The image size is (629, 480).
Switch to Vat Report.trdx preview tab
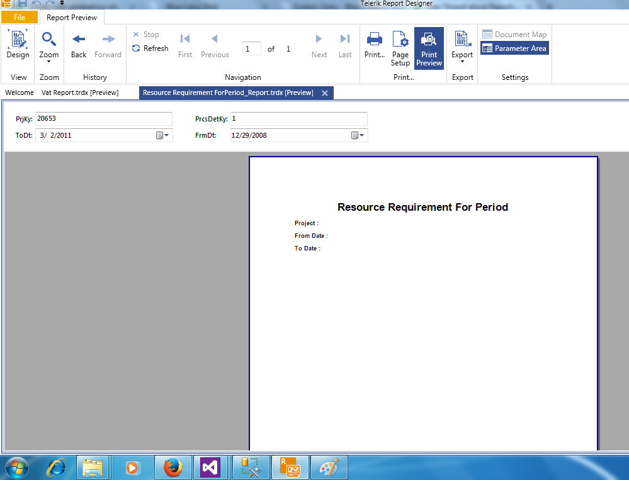point(80,92)
